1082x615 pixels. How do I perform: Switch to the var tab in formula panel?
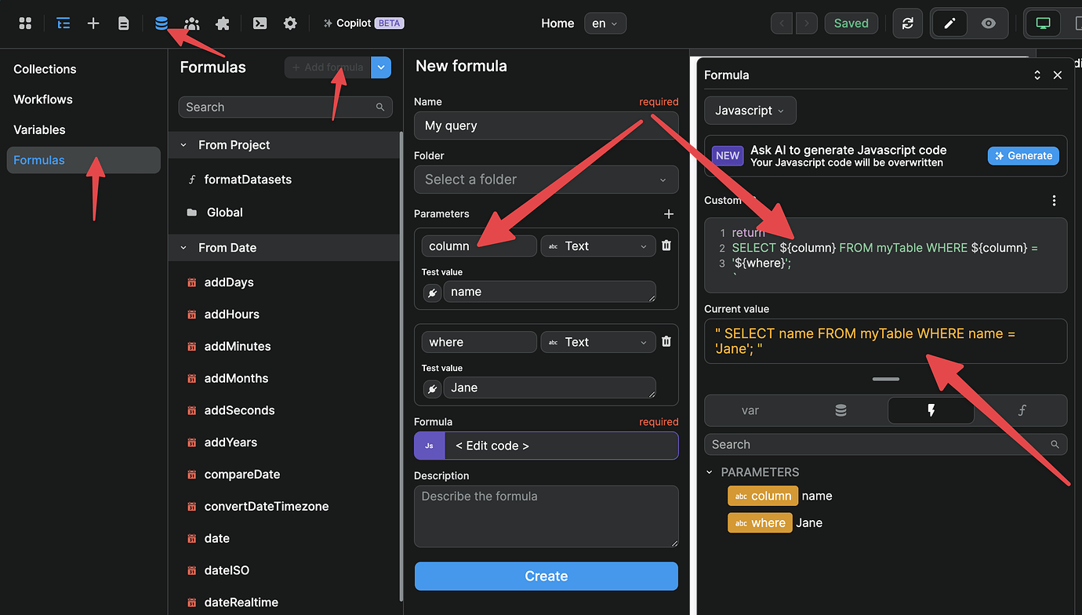750,410
